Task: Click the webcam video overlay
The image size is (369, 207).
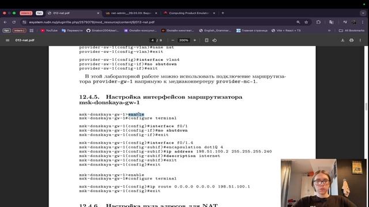Action: click(323, 183)
